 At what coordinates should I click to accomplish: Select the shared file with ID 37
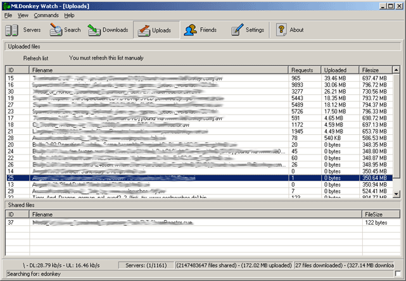click(x=127, y=222)
